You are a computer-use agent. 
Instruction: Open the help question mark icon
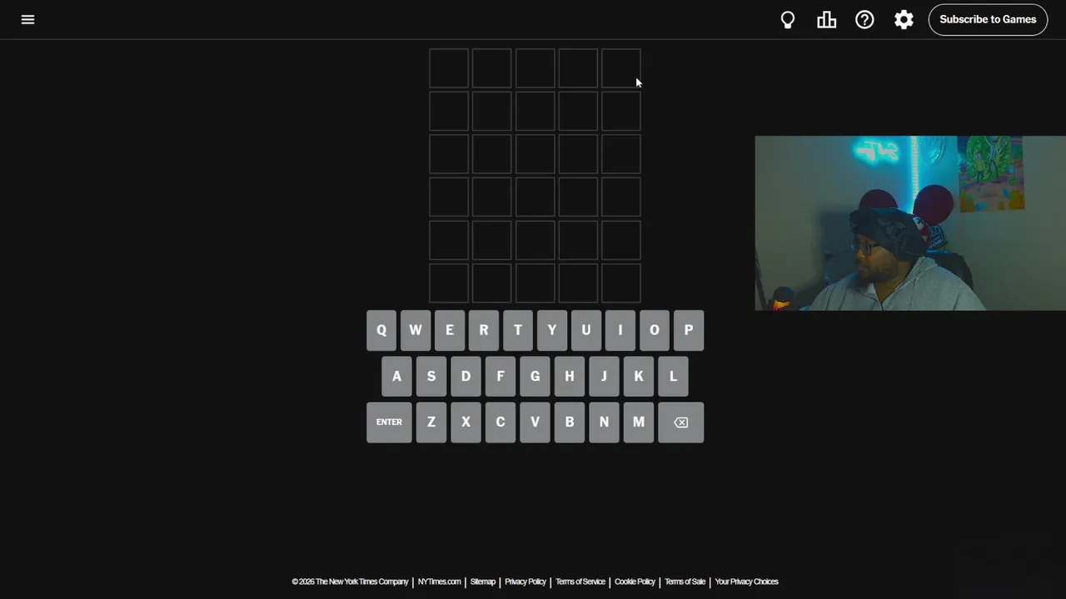(864, 19)
